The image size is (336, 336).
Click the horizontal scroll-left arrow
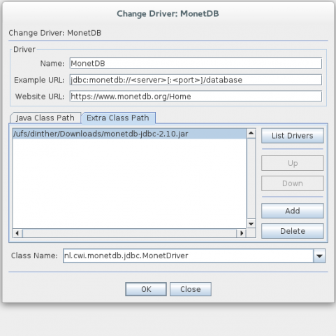click(17, 233)
